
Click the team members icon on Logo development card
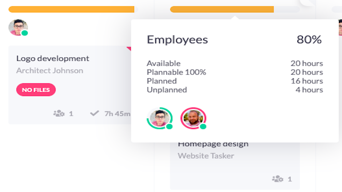(x=59, y=114)
